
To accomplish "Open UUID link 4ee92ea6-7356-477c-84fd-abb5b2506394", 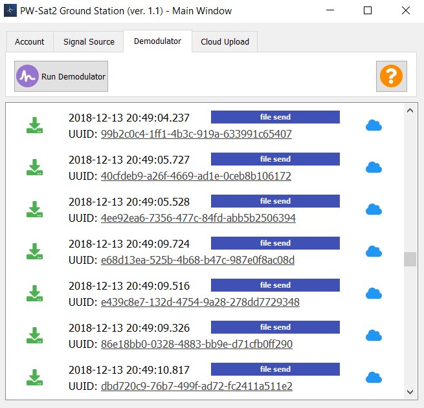I will (198, 218).
